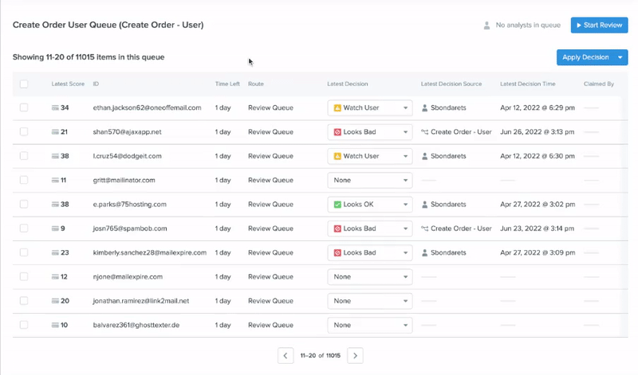Sort by the Time Left column header
Viewport: 638px width, 375px height.
point(227,84)
